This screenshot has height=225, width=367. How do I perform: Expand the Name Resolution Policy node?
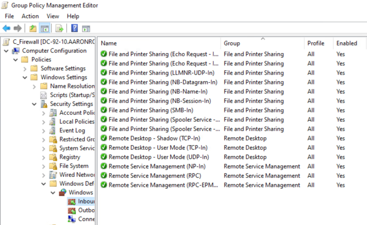pyautogui.click(x=34, y=86)
